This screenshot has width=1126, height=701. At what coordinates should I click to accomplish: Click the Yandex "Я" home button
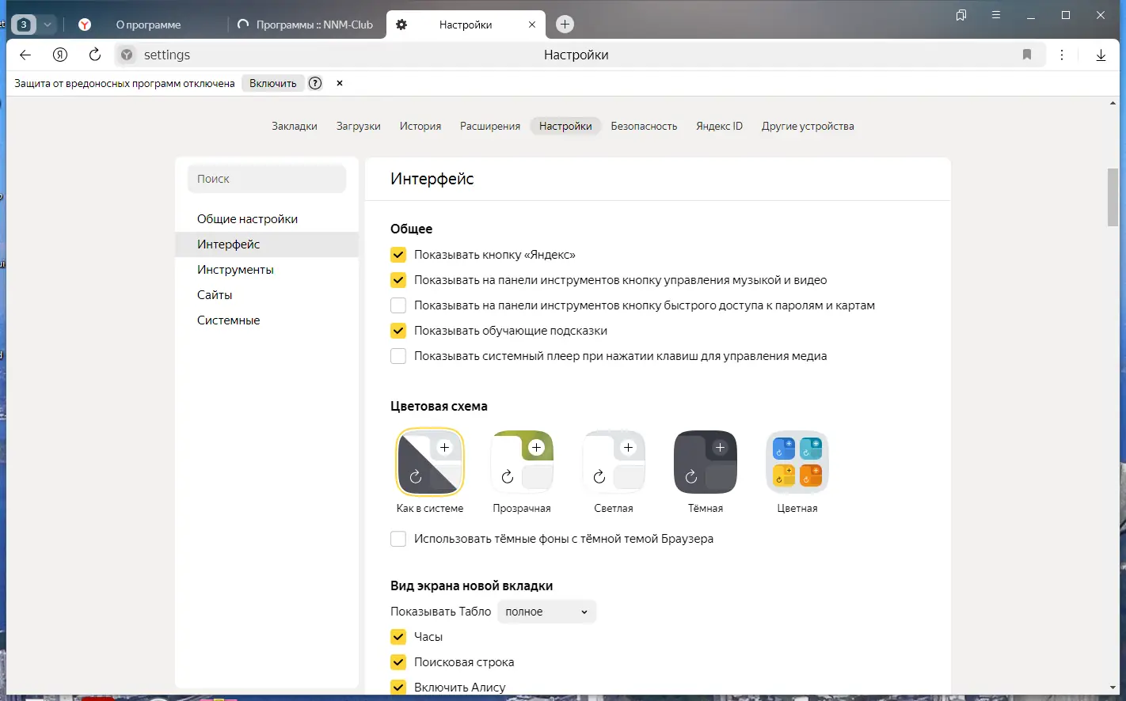60,55
